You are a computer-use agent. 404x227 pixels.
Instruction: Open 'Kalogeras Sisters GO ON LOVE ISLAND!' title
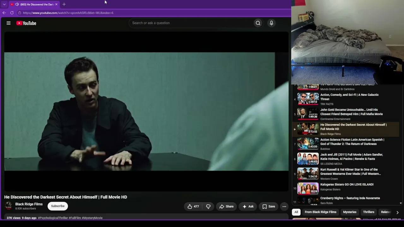(x=347, y=184)
